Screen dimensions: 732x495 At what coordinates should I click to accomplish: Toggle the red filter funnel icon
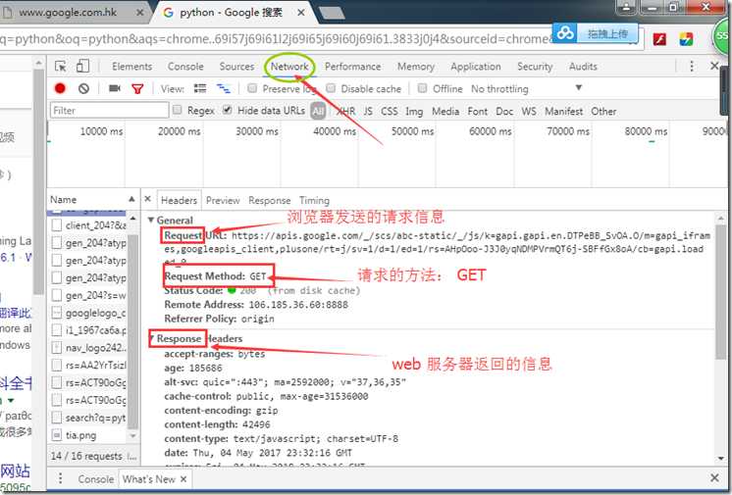[137, 88]
